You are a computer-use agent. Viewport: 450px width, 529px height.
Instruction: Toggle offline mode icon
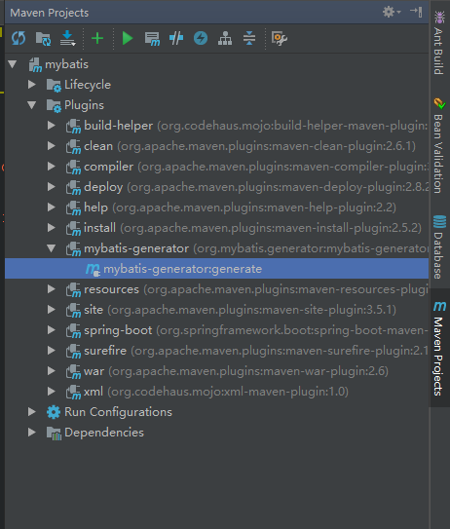(x=176, y=38)
